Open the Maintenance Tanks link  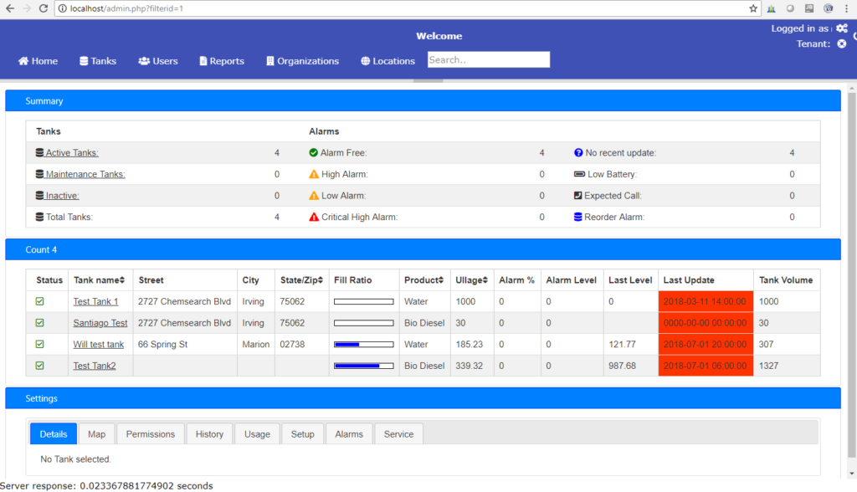click(x=85, y=174)
